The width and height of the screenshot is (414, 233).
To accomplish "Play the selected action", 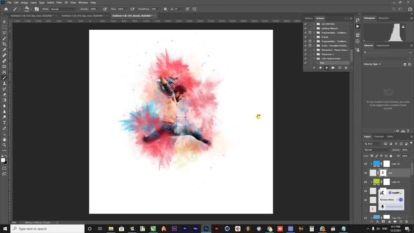I will click(327, 68).
